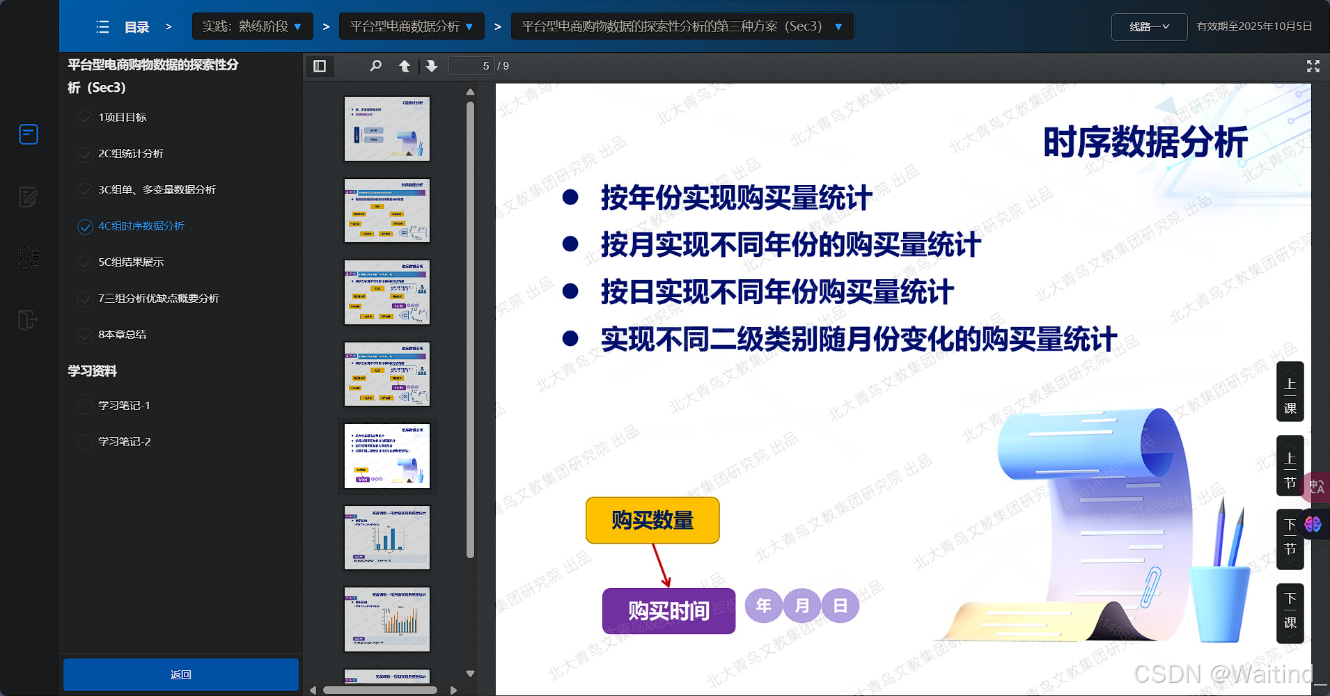Image resolution: width=1330 pixels, height=696 pixels.
Task: Select the highlighted fifth slide thumbnail
Action: [x=387, y=456]
